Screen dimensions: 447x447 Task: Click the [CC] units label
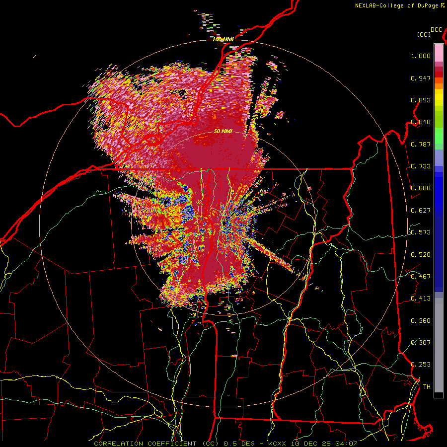click(424, 34)
